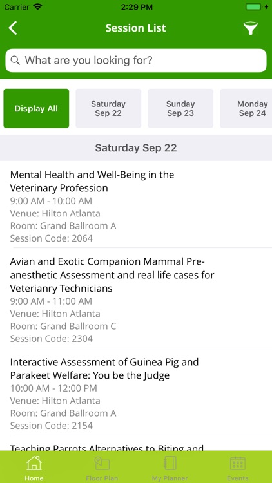Open Avian and Exotic Companion Mammal session
This screenshot has height=483, width=272.
[x=136, y=298]
